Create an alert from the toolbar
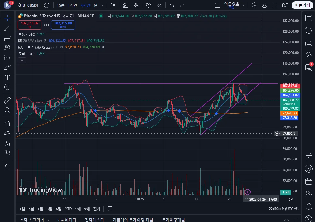 [149, 5]
